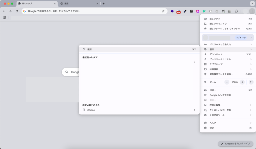Open 履歴 entry at top of history submenu
The width and height of the screenshot is (256, 149).
(x=139, y=49)
